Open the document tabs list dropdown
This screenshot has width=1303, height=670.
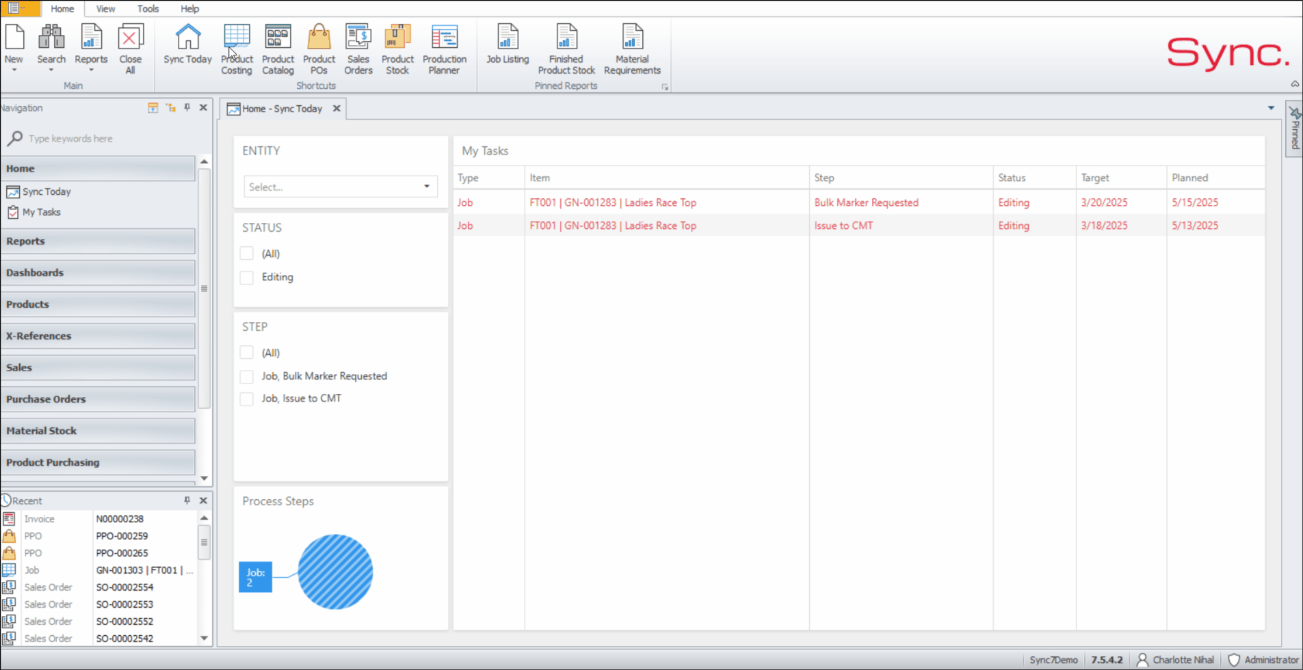pos(1271,108)
